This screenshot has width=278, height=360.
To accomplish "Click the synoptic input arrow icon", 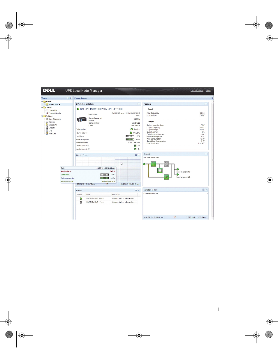I will pyautogui.click(x=144, y=164).
